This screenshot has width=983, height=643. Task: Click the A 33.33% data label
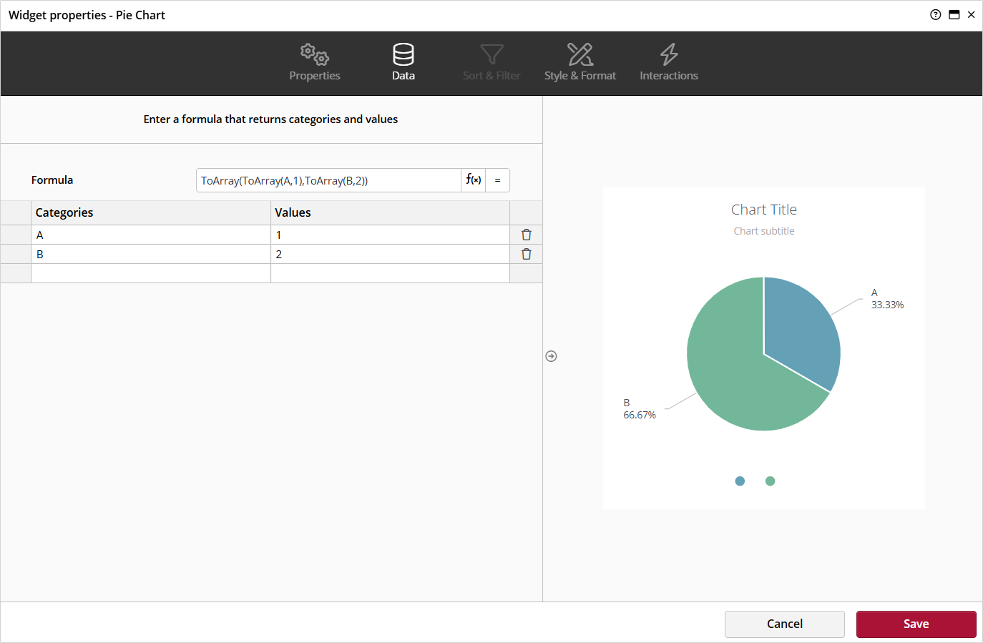tap(887, 299)
